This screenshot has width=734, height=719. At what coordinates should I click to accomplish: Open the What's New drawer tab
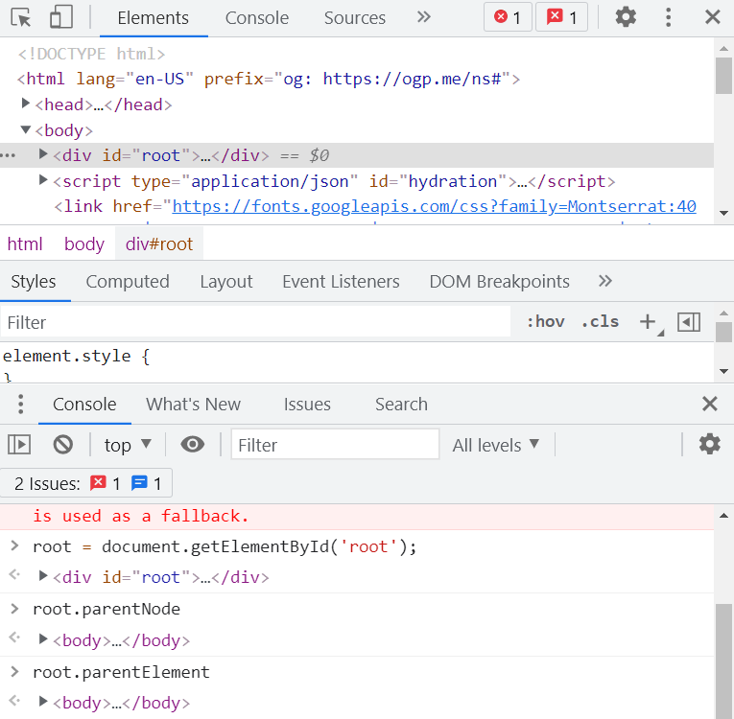point(193,405)
